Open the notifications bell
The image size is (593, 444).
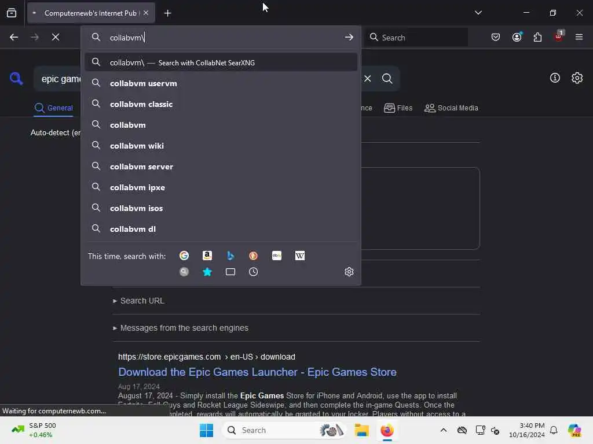coord(554,430)
